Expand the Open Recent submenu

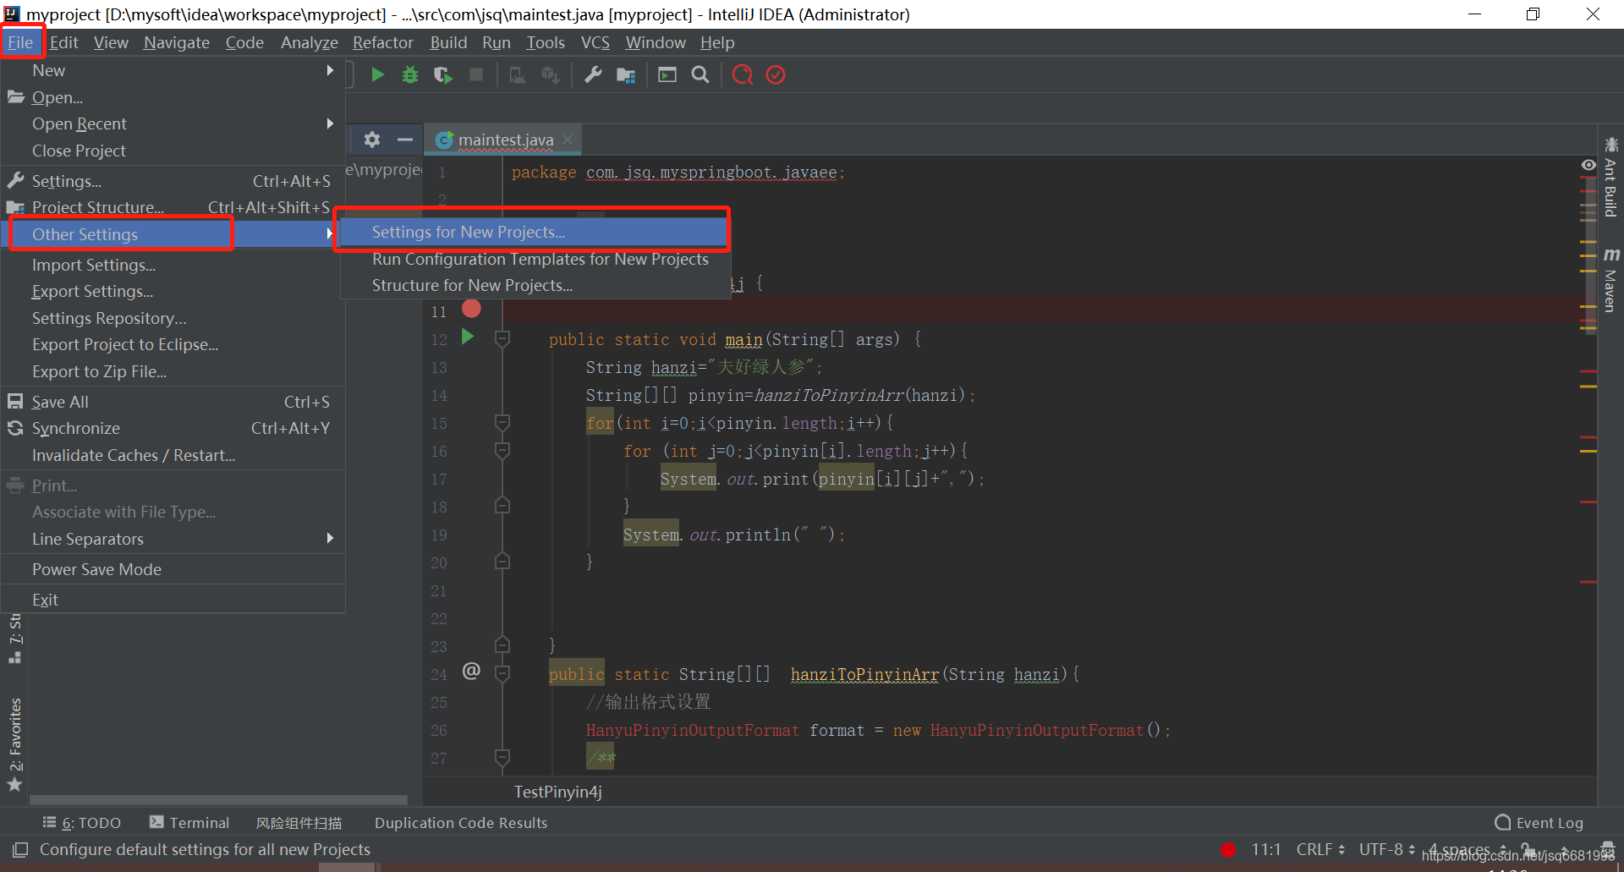(173, 123)
